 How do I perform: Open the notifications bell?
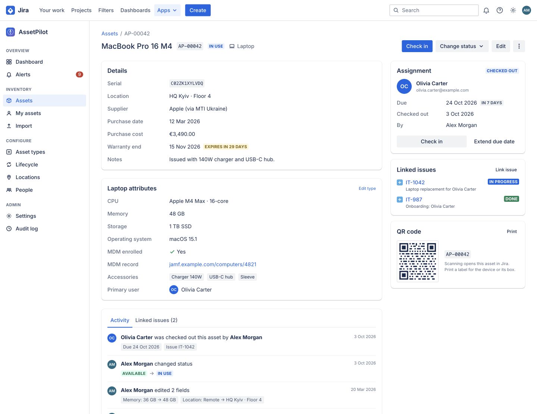click(x=486, y=10)
